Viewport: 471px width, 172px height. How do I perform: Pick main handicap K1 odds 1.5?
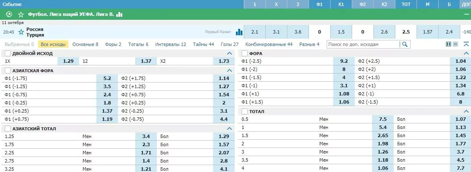pyautogui.click(x=341, y=32)
